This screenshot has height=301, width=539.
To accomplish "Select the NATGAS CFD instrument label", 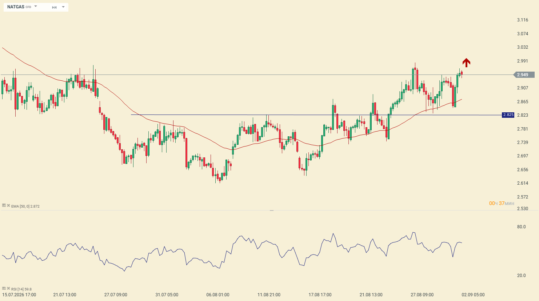I will pyautogui.click(x=19, y=7).
